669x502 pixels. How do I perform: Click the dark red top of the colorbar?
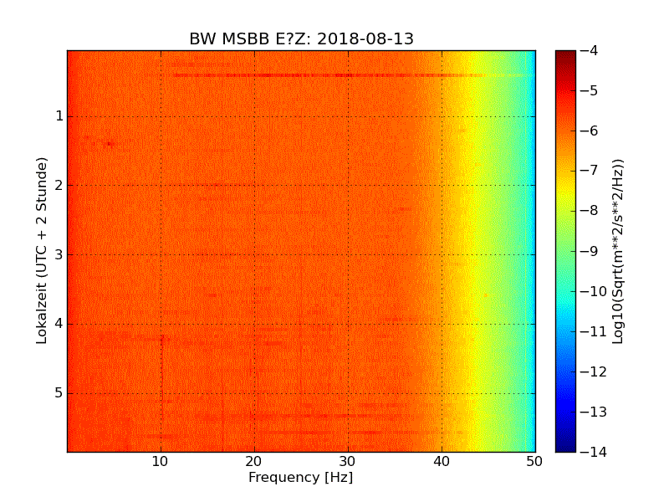[x=565, y=54]
